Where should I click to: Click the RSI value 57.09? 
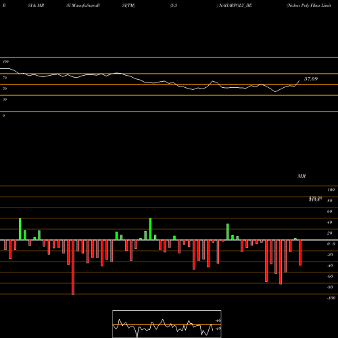[311, 79]
